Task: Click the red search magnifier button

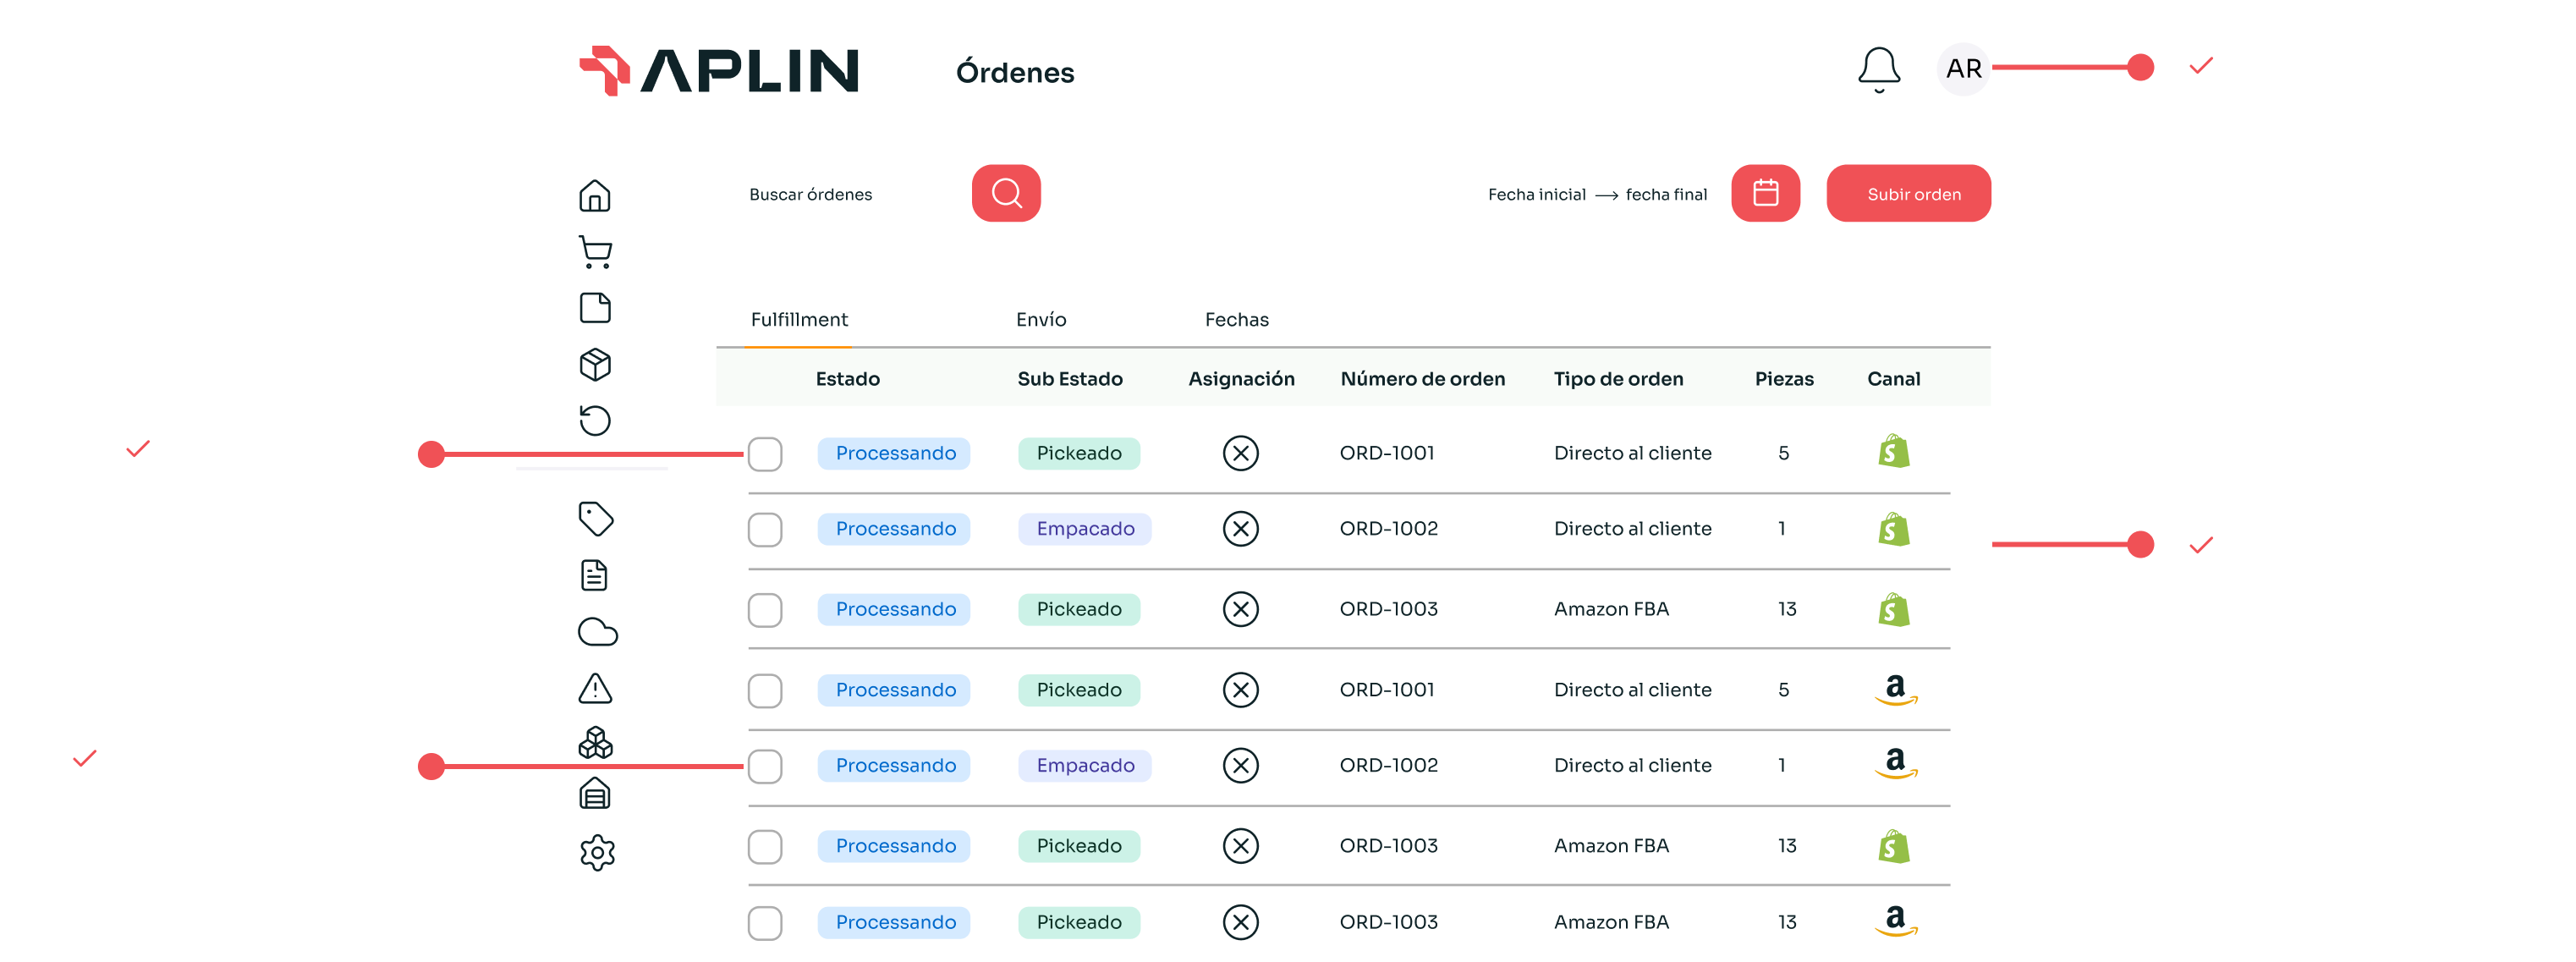Action: click(x=1006, y=193)
